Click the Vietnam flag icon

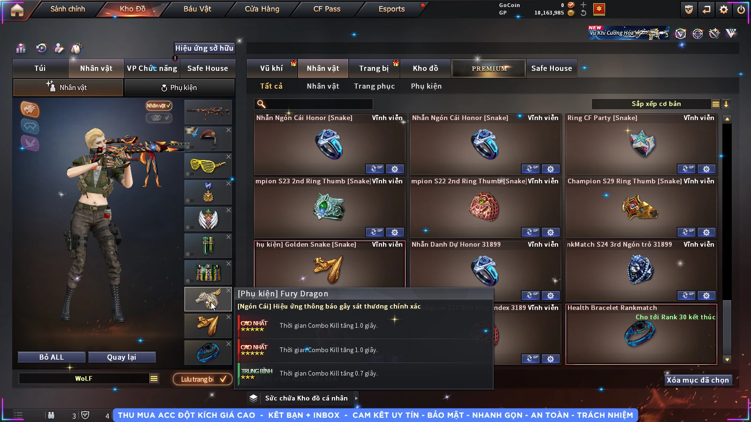[x=599, y=9]
